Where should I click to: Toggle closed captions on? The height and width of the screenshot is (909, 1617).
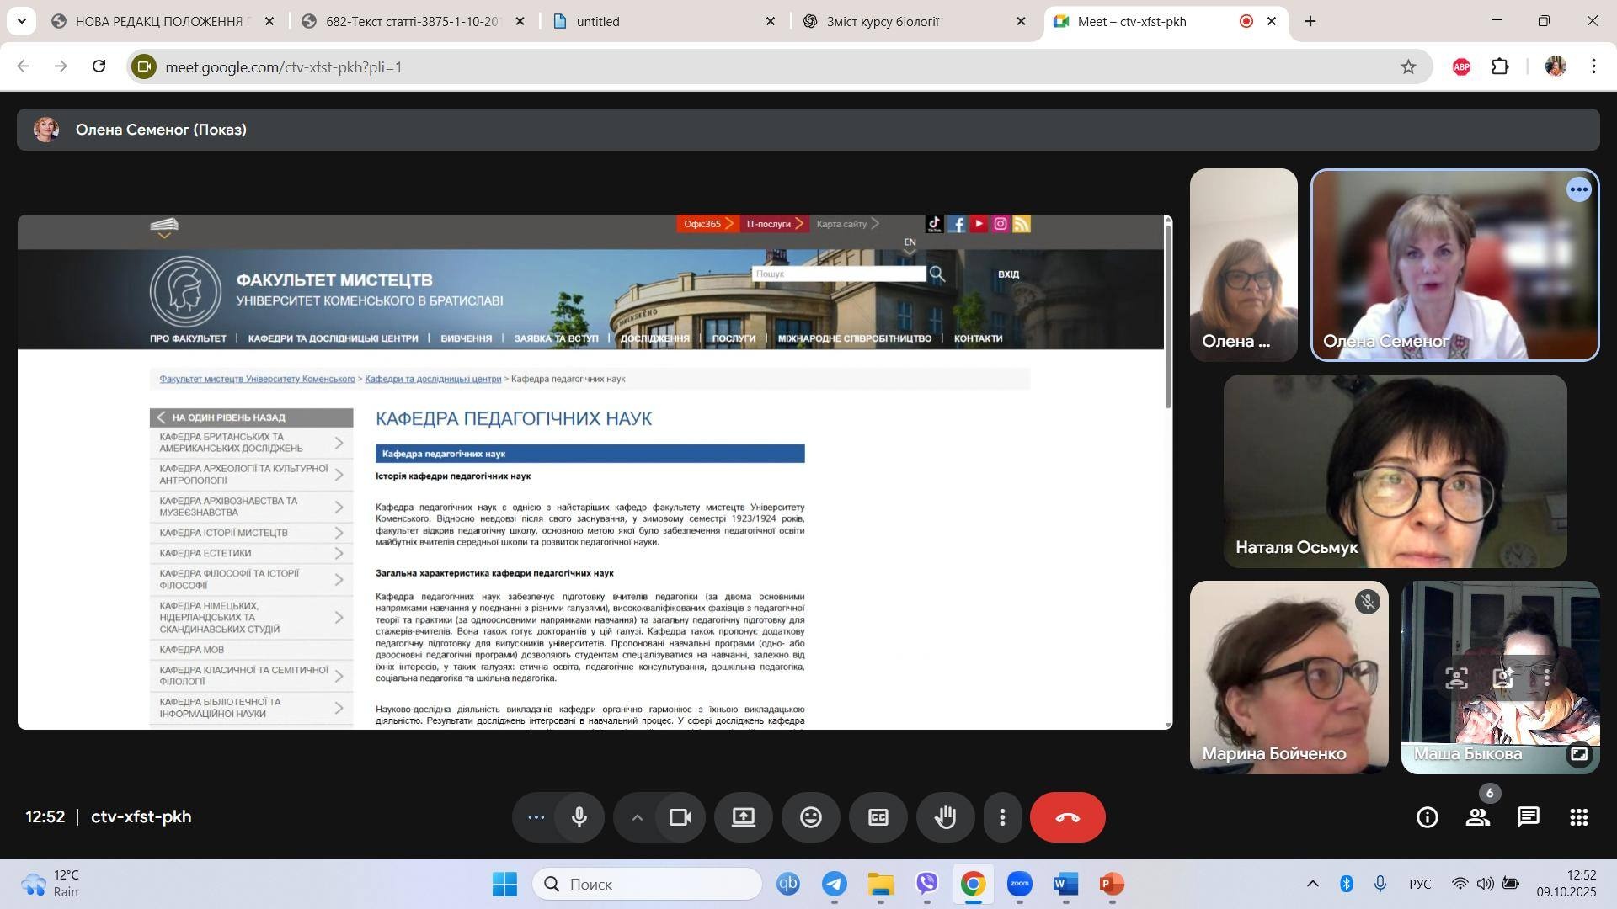[878, 817]
